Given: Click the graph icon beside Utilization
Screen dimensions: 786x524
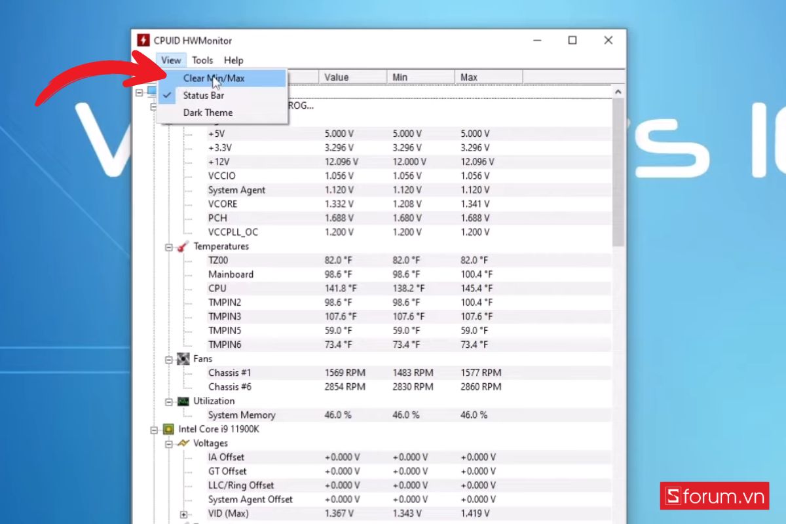Looking at the screenshot, I should 183,401.
